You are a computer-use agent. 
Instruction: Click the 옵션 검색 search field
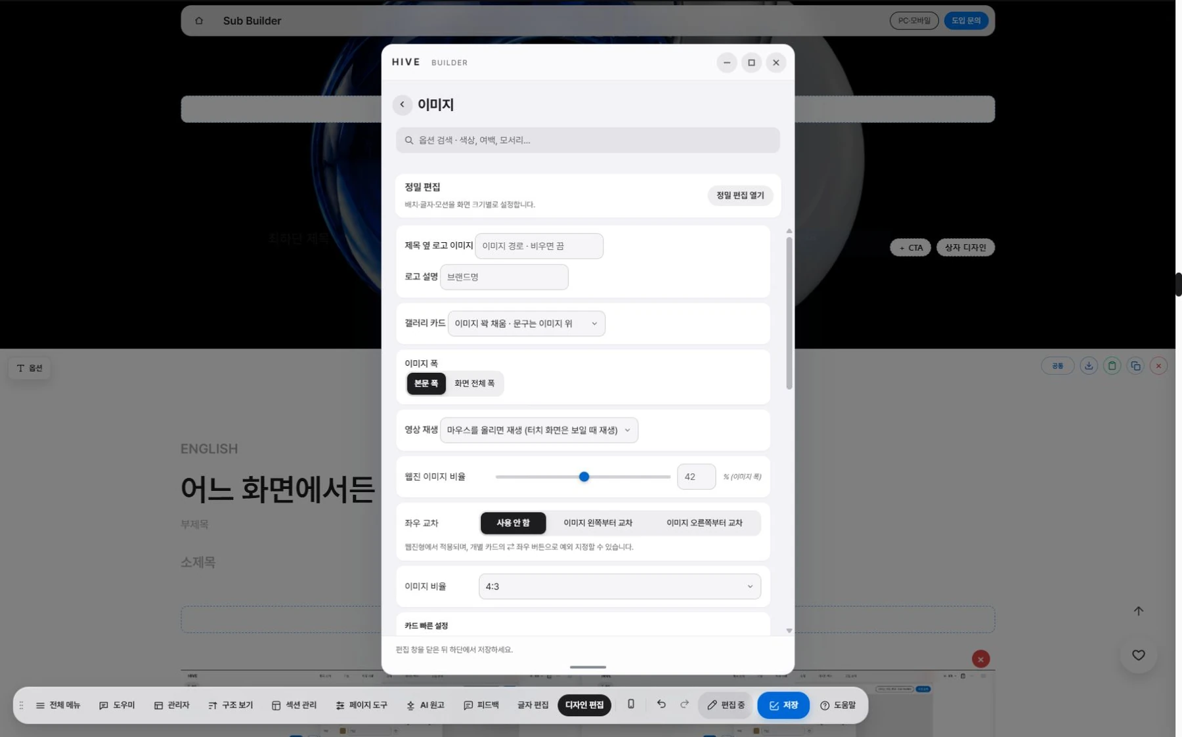tap(588, 140)
